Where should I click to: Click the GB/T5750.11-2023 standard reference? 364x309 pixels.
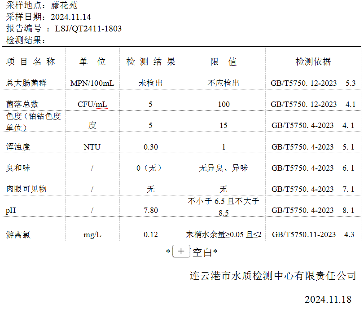point(304,234)
